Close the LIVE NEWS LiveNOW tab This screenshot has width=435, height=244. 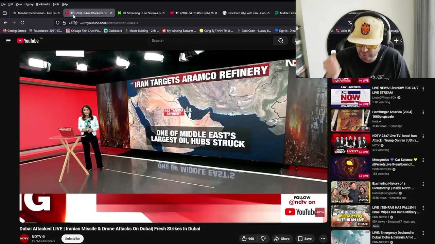[216, 13]
